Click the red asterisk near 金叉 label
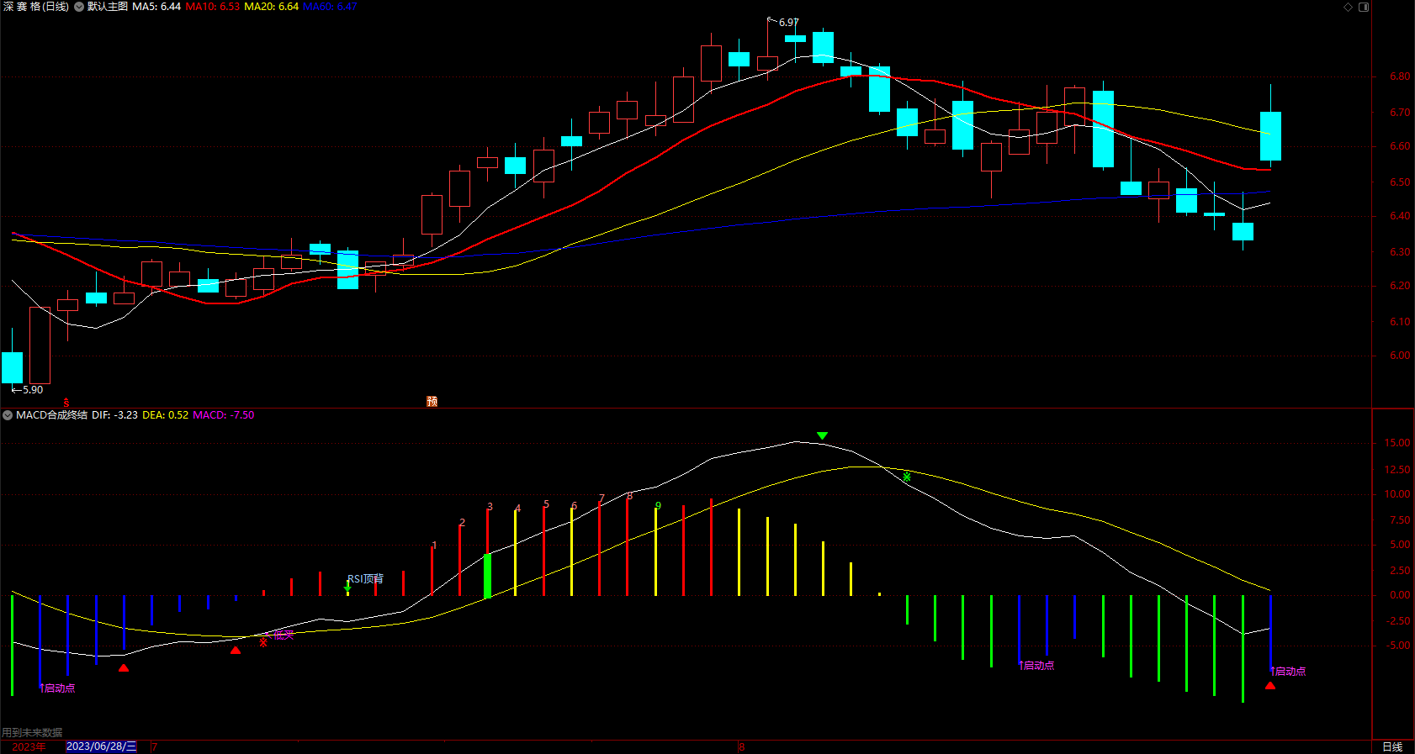 coord(263,642)
